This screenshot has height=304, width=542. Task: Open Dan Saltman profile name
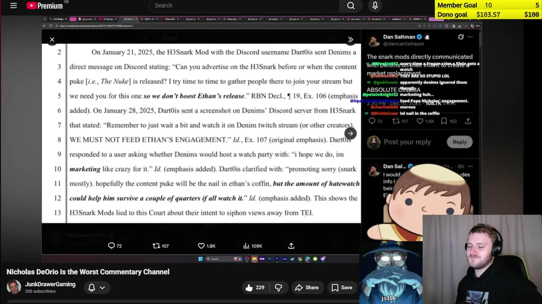(399, 37)
